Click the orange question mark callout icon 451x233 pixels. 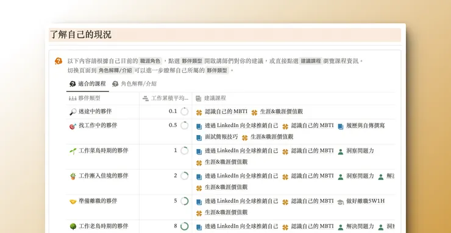[59, 61]
